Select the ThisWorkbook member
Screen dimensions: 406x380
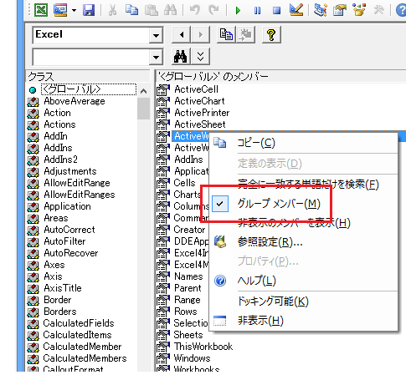tap(203, 347)
